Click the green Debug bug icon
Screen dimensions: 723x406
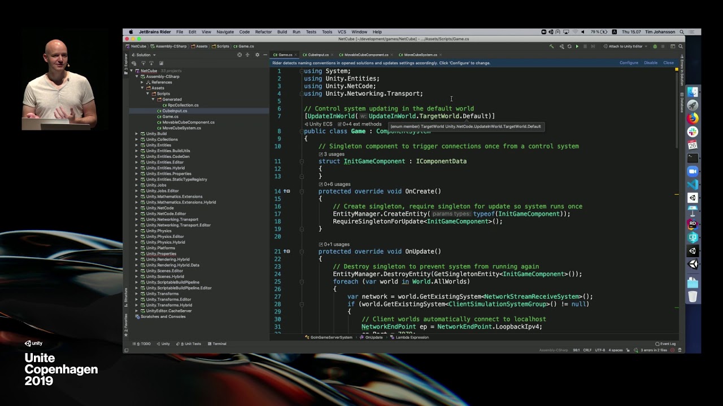655,46
